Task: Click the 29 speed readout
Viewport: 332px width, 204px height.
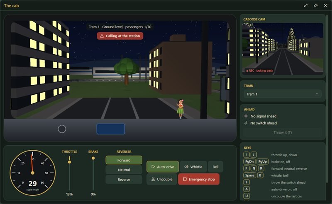Action: click(x=33, y=183)
